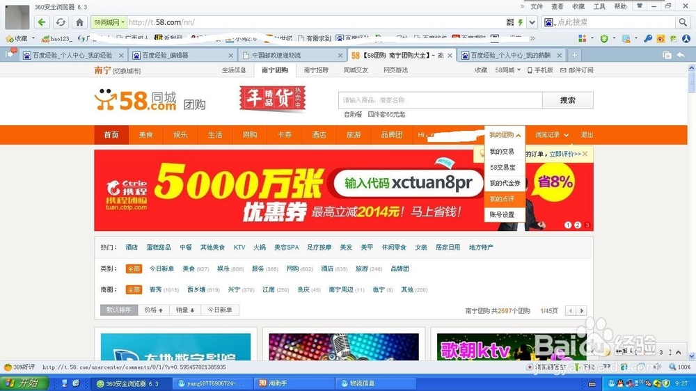The height and width of the screenshot is (391, 696).
Task: Close the 中国邮政速递物流 tab
Action: (340, 56)
